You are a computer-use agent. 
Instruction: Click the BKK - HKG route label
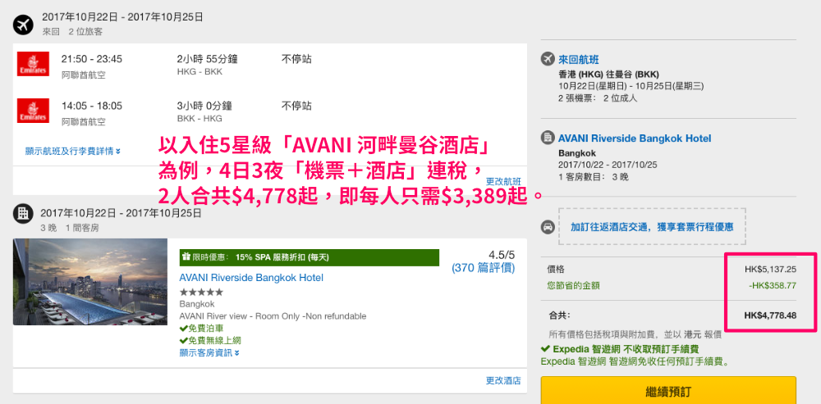click(200, 119)
